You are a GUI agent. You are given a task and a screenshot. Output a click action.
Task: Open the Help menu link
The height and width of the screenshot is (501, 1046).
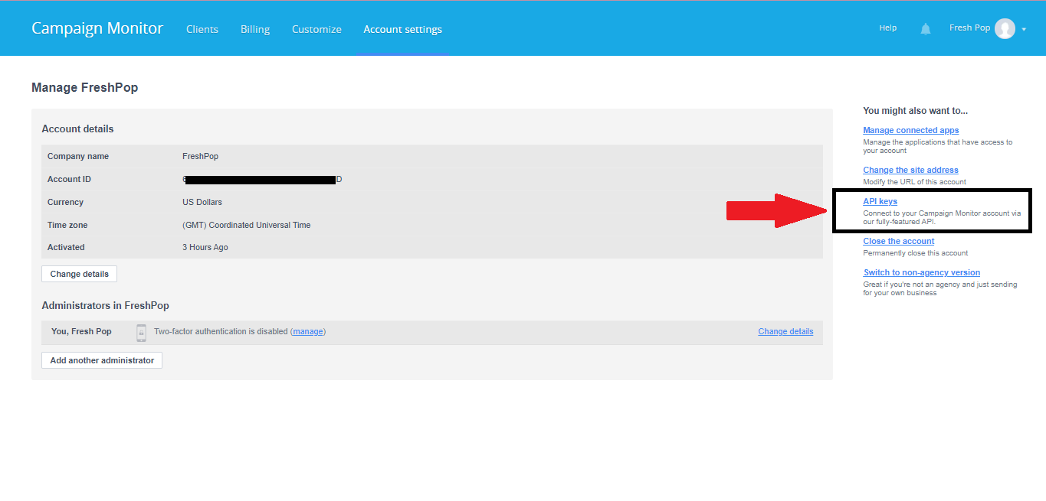click(887, 28)
